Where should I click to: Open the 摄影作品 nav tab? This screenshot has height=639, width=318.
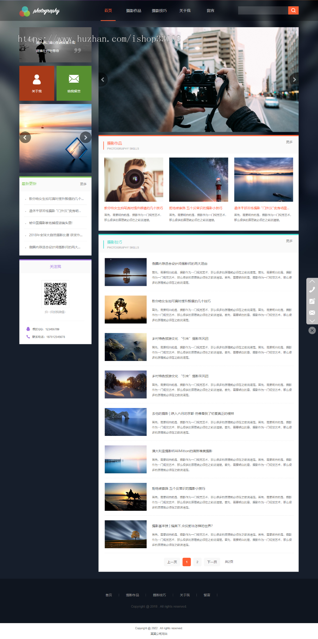(x=134, y=11)
